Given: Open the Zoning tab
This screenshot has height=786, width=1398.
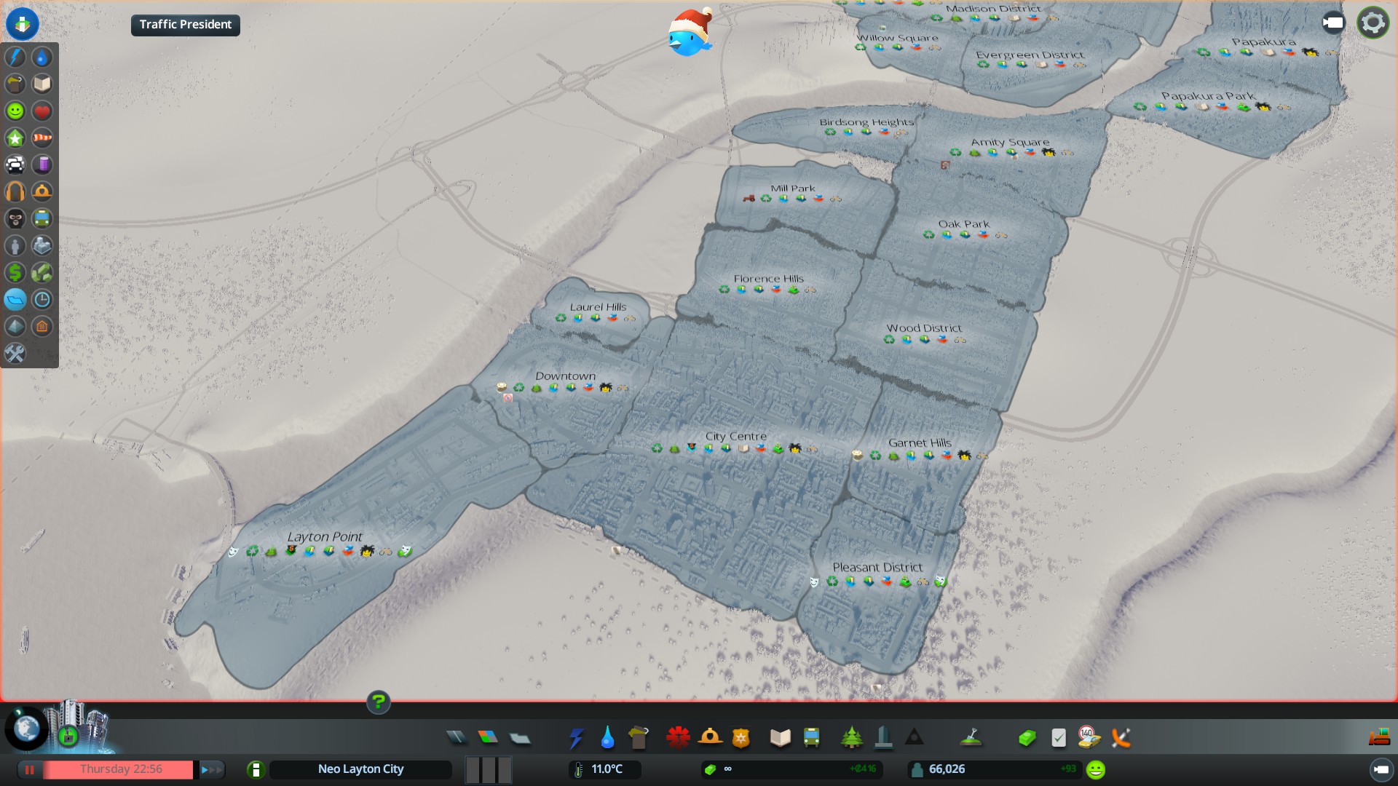Looking at the screenshot, I should click(488, 738).
